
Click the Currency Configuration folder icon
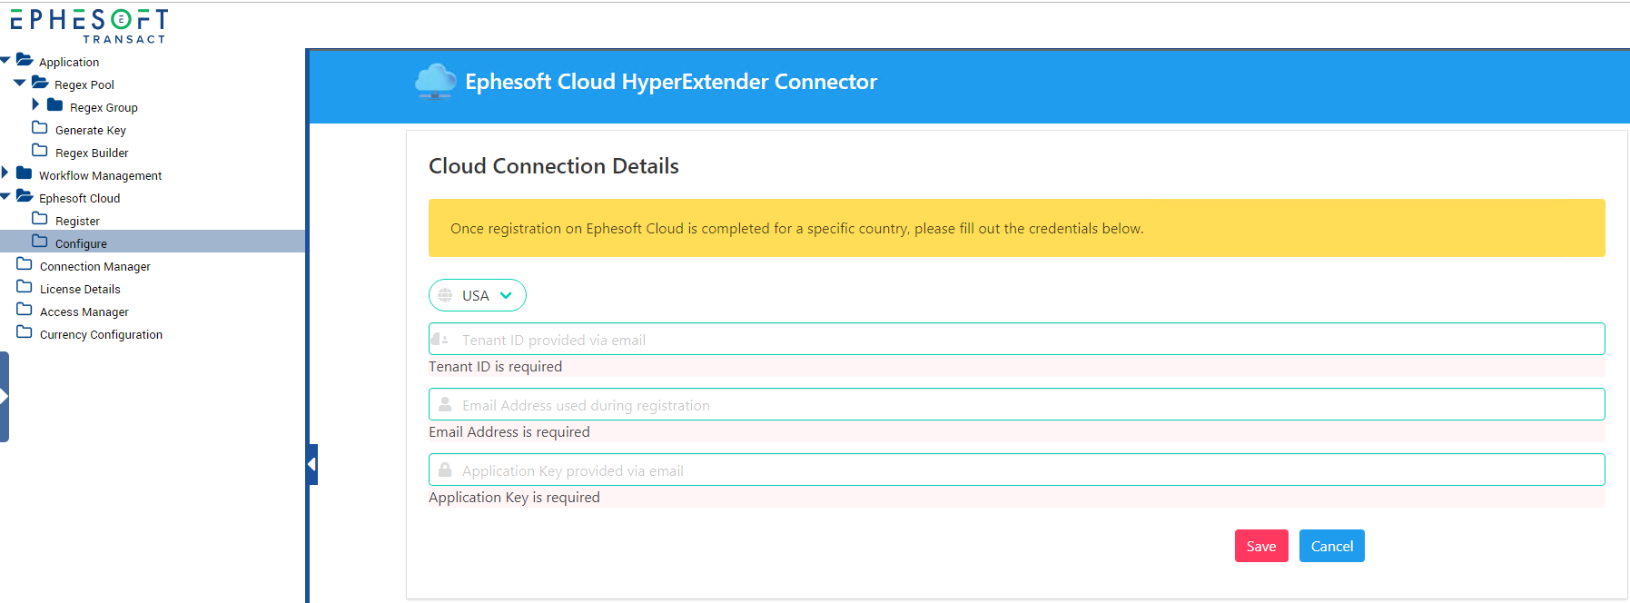coord(25,332)
